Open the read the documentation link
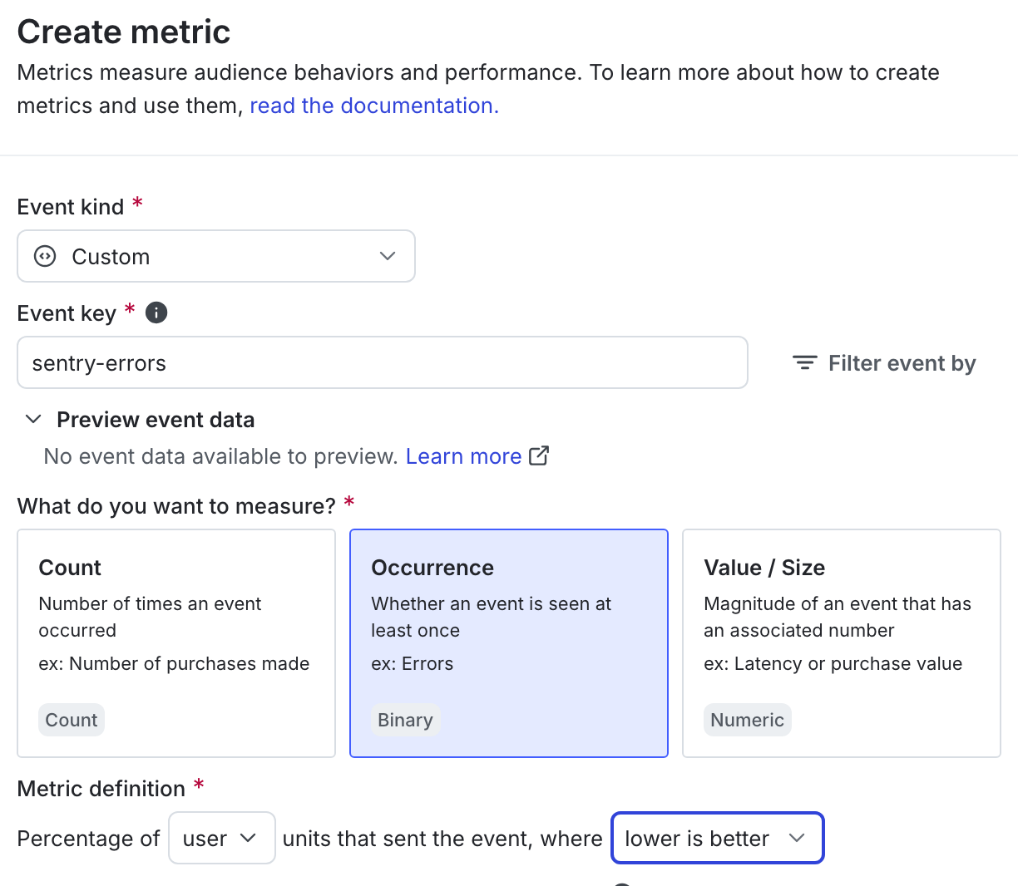 pos(373,106)
